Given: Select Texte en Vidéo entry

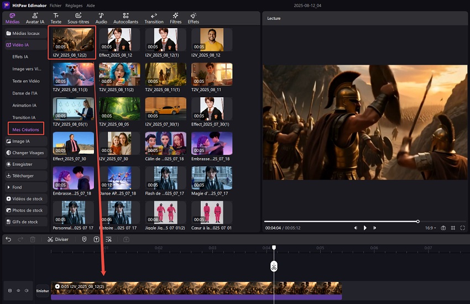Looking at the screenshot, I should (x=26, y=81).
